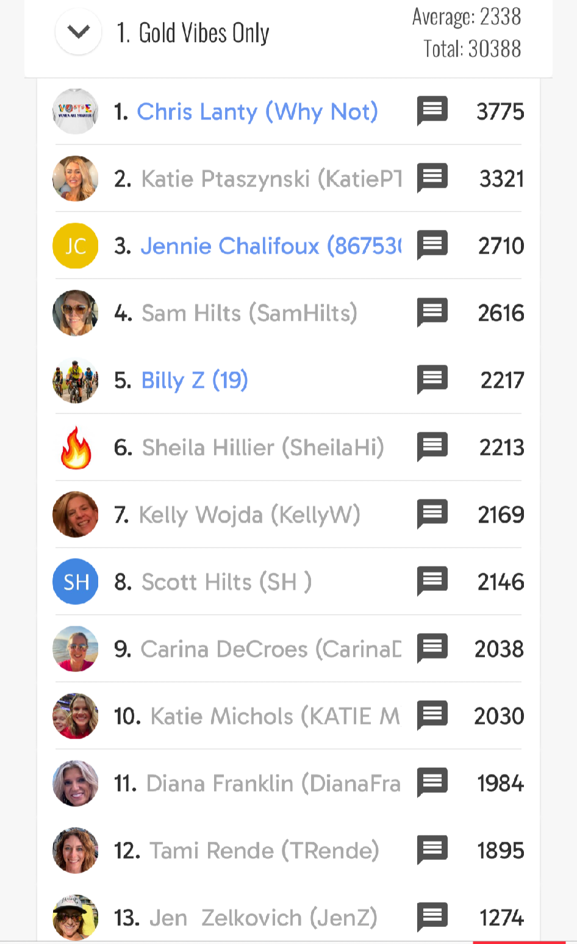
Task: Click message icon next to Sam Hilts
Action: click(432, 312)
